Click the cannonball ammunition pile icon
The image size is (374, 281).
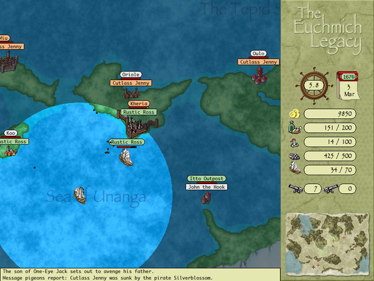click(x=295, y=156)
